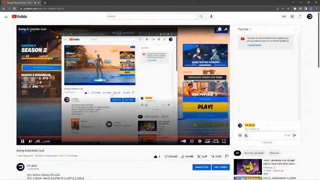This screenshot has height=180, width=320.
Task: Toggle subtitles in the player
Action: (x=192, y=141)
